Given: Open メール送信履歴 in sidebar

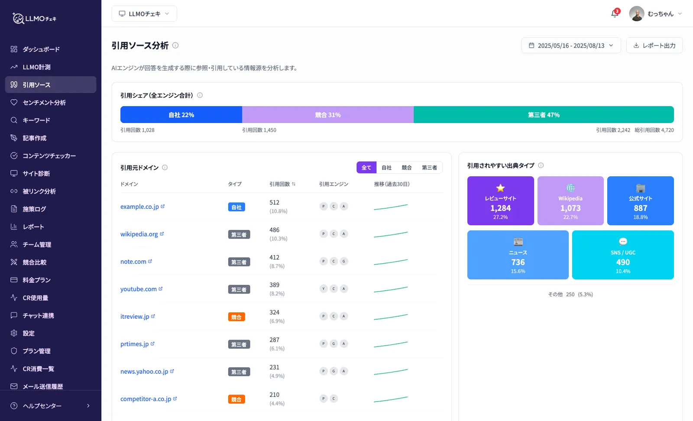Looking at the screenshot, I should click(51, 386).
